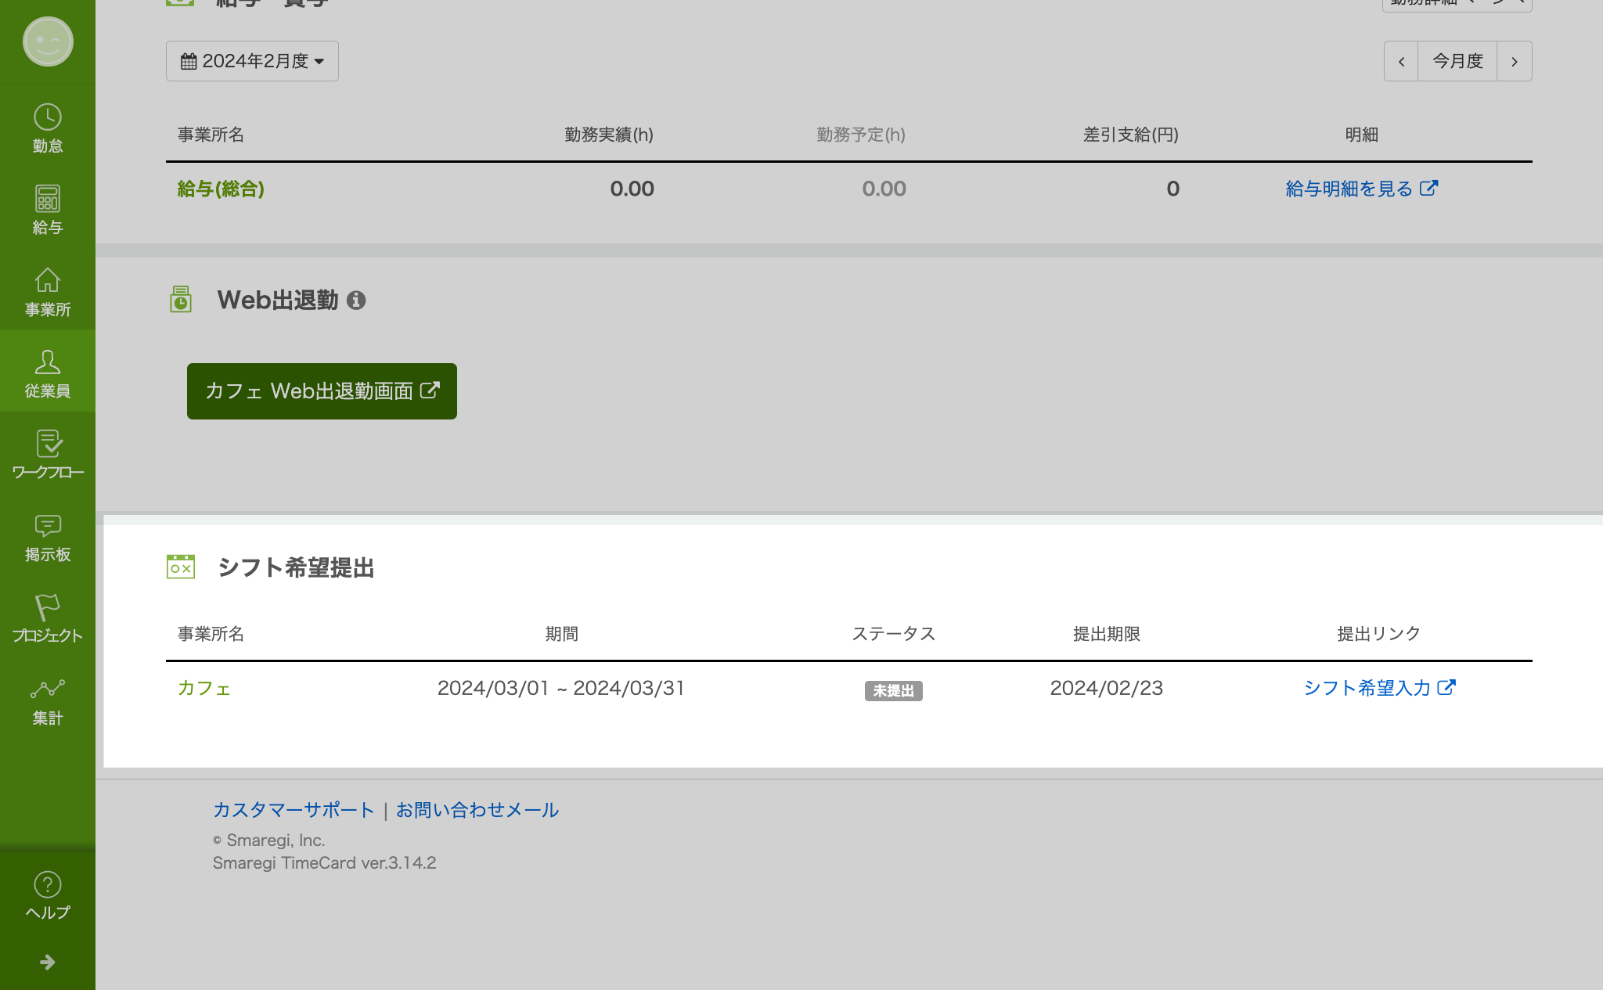
Task: Click the 今月度 current month button
Action: coord(1457,61)
